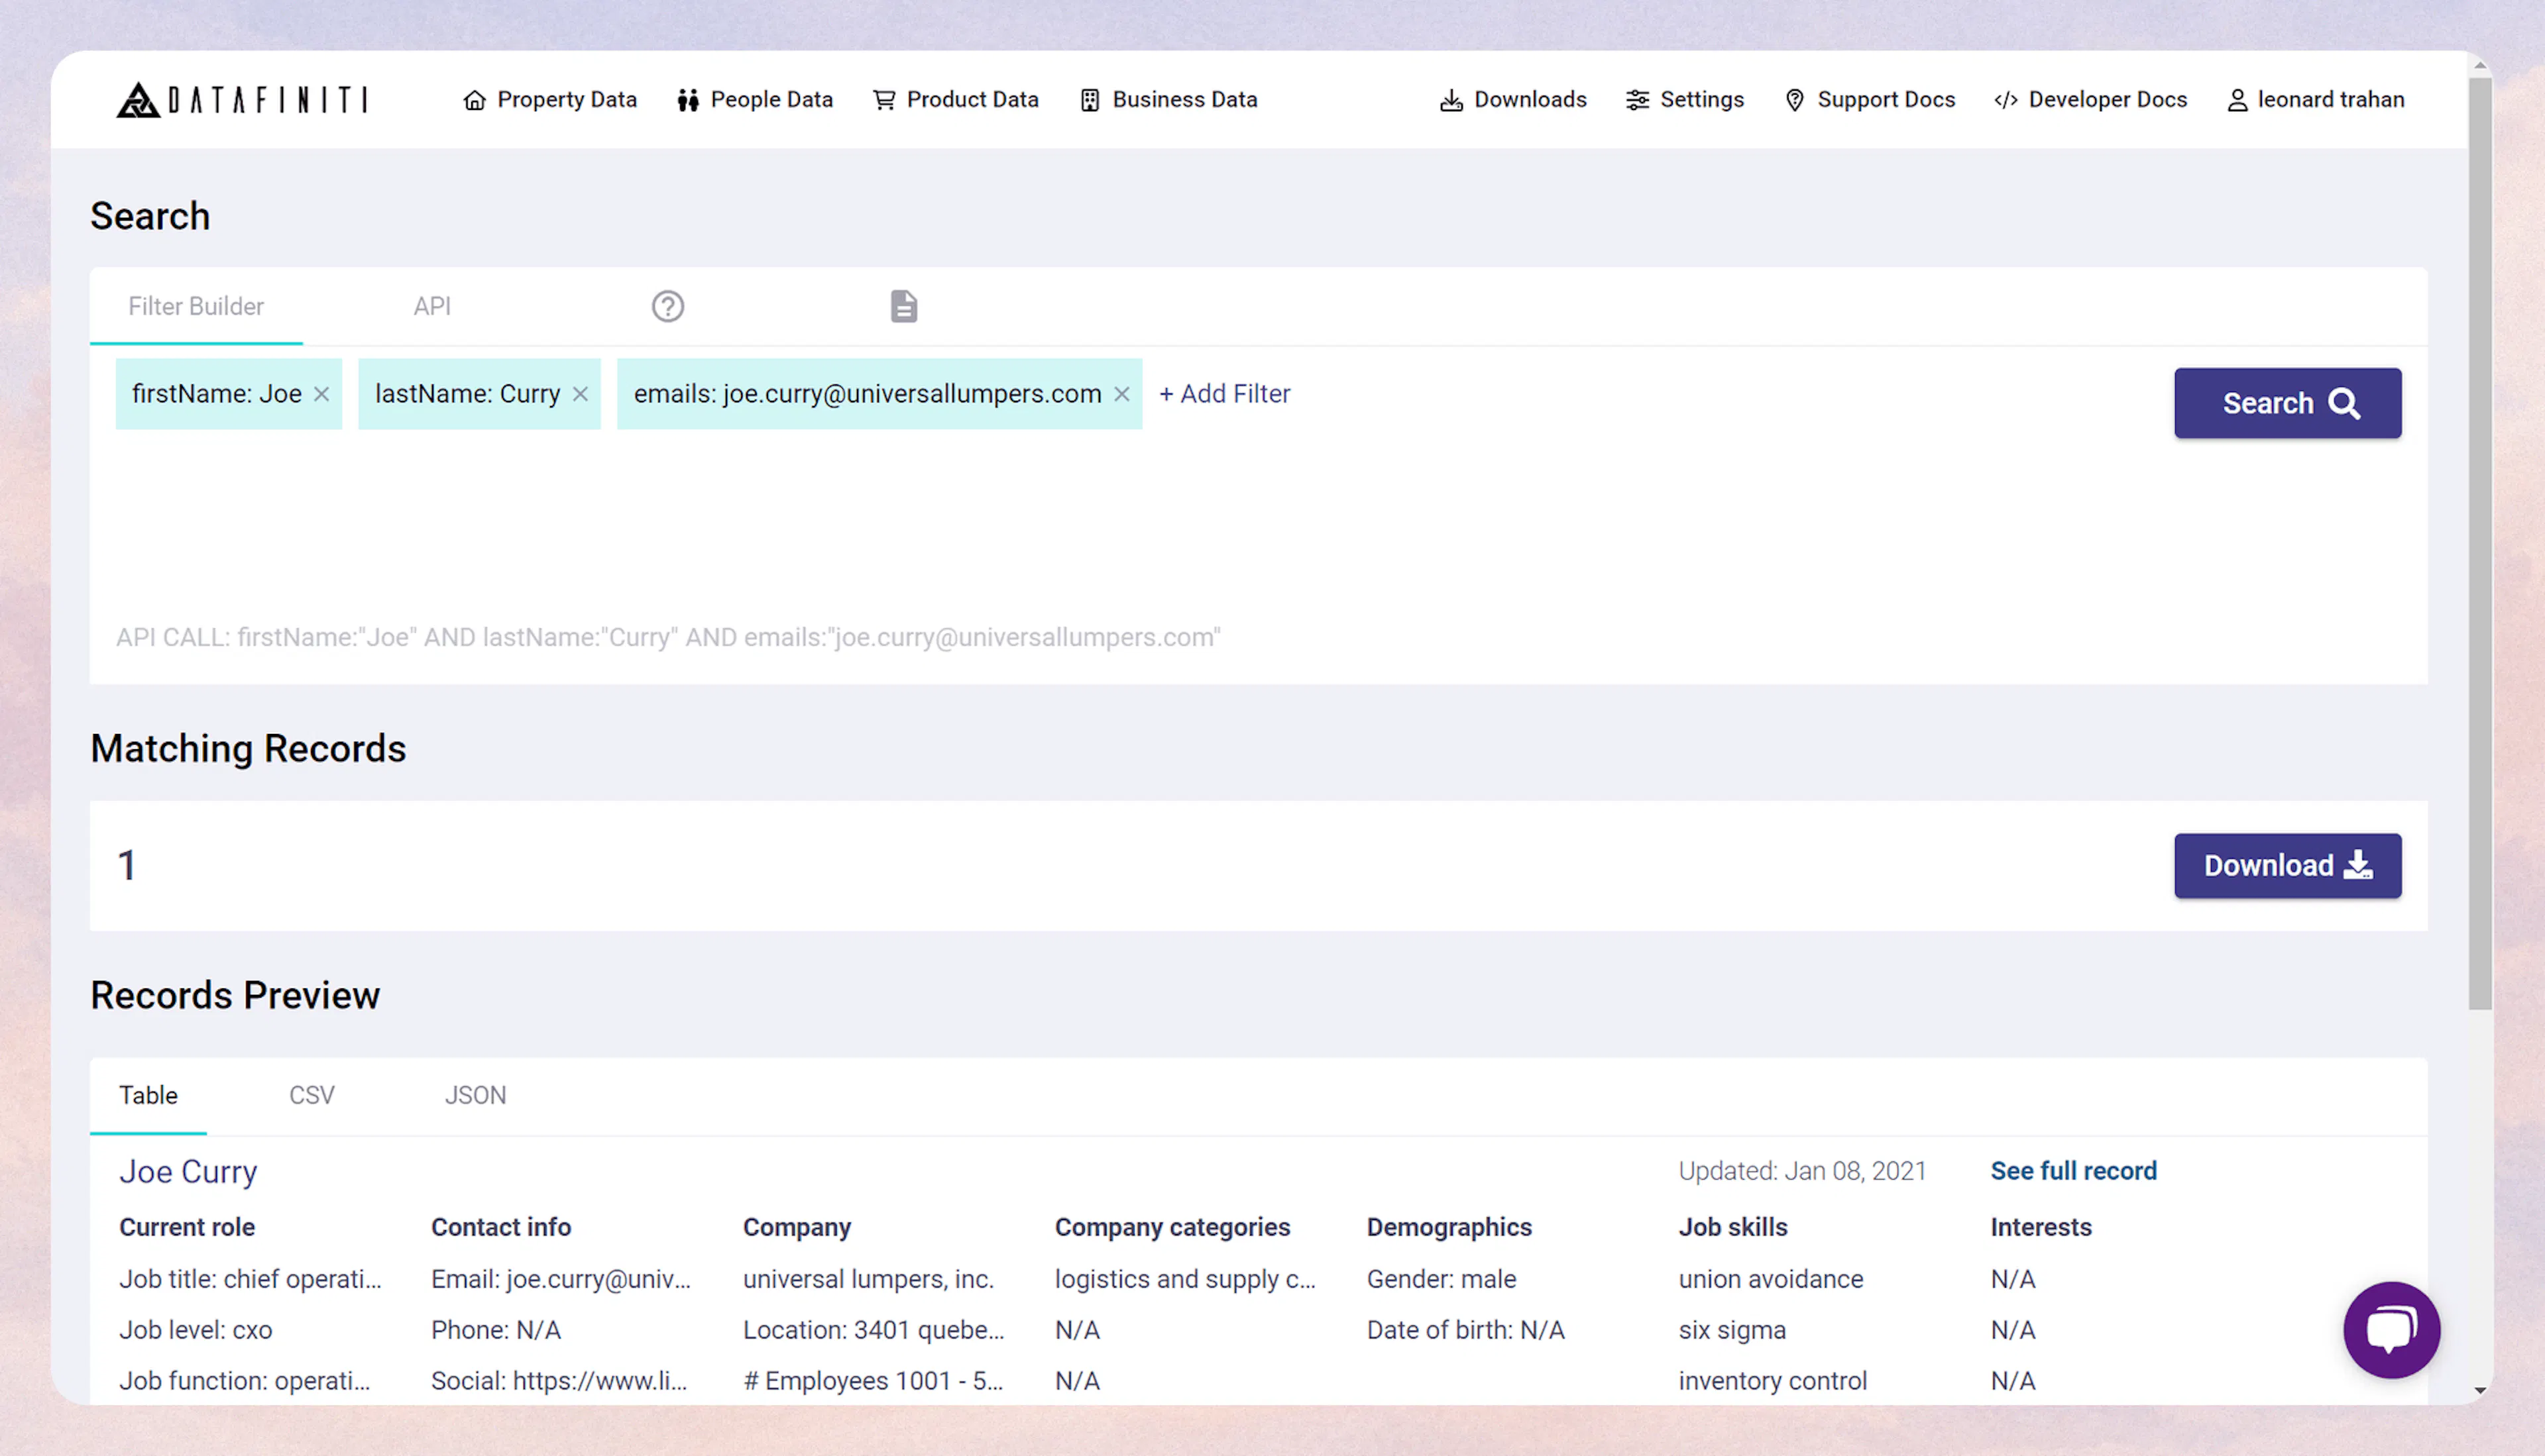Click the help question-mark icon
The width and height of the screenshot is (2545, 1456).
coord(667,306)
